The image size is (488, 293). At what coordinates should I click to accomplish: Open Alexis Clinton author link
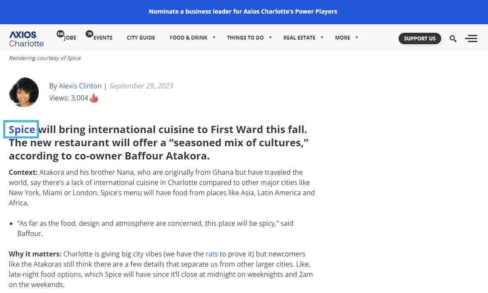(x=80, y=86)
